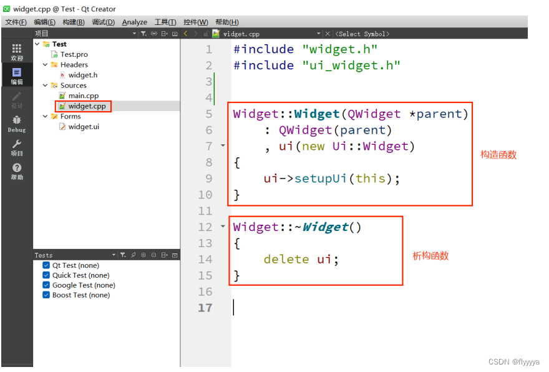This screenshot has width=549, height=372.
Task: Collapse the Headers folder
Action: coord(45,64)
